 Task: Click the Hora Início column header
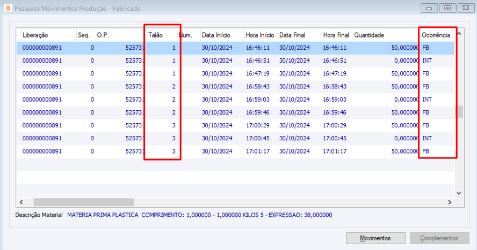coord(261,35)
